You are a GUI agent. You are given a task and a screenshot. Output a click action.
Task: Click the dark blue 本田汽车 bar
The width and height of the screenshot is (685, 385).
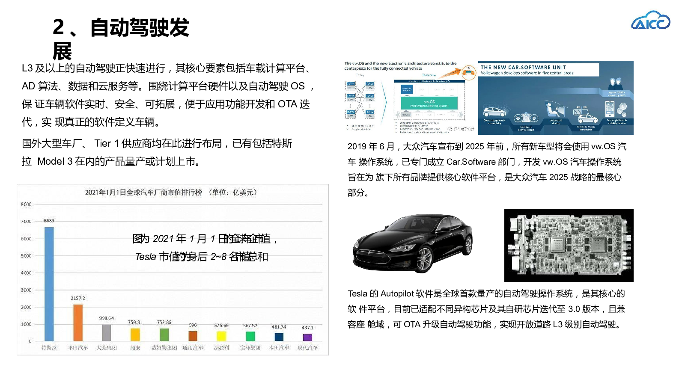(x=279, y=337)
